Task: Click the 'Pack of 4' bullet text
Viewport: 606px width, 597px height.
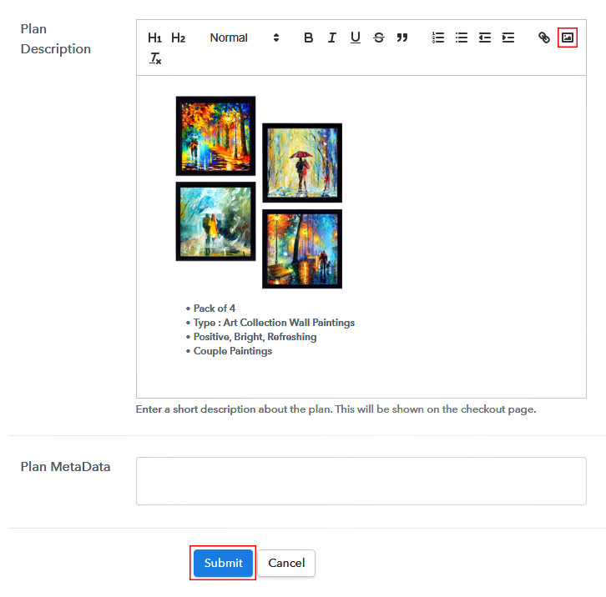Action: [215, 309]
